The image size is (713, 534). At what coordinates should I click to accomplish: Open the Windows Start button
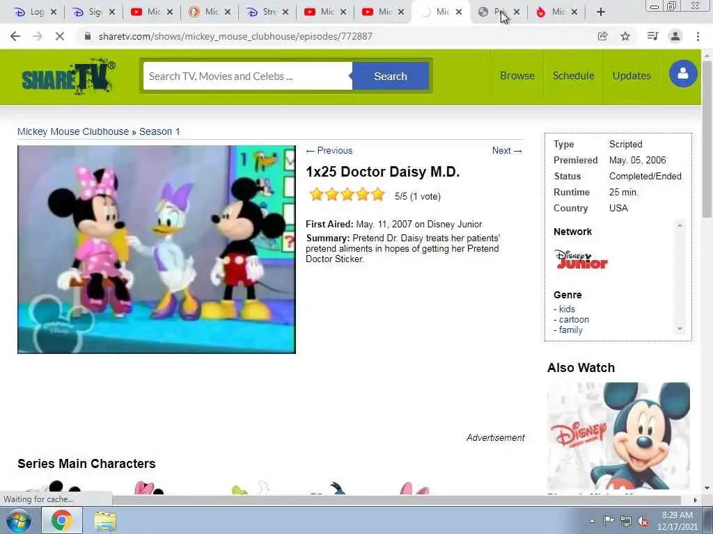tap(18, 520)
